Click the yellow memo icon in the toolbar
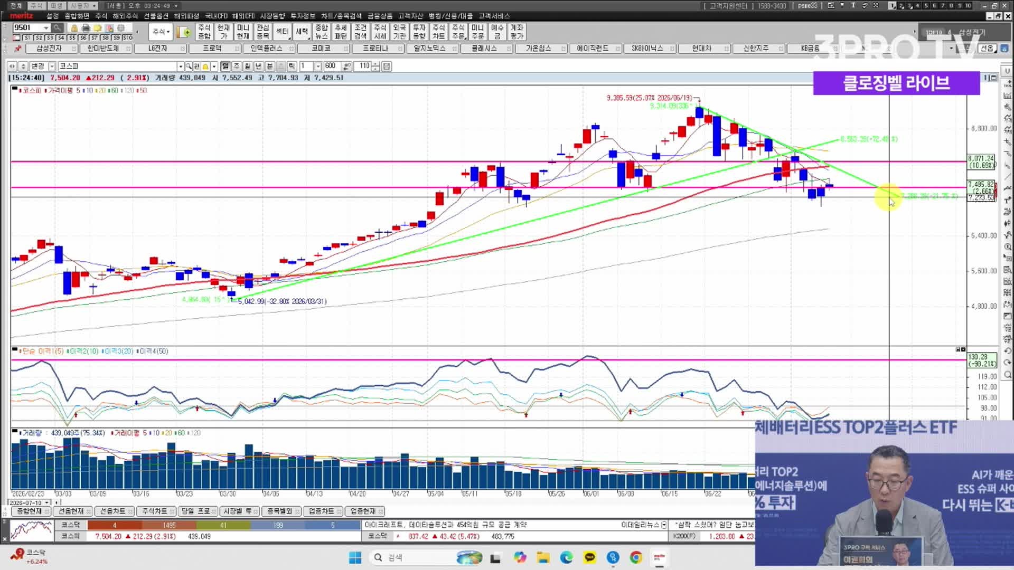This screenshot has height=570, width=1014. (97, 28)
